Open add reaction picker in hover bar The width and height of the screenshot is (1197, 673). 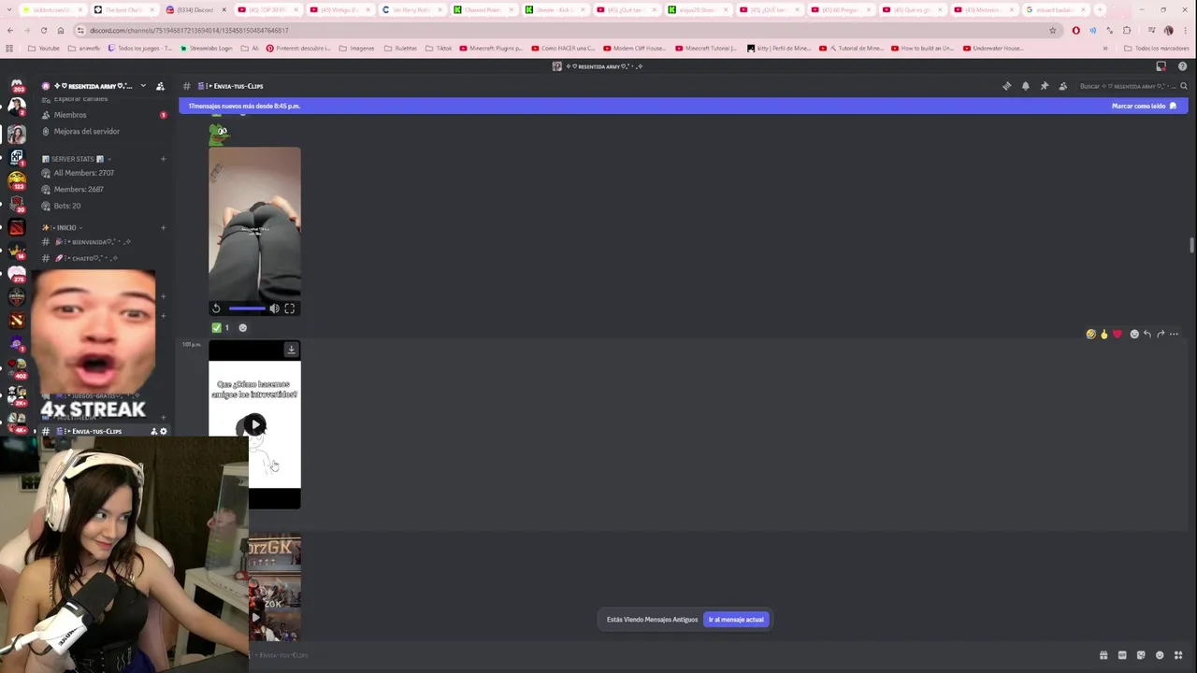coord(1134,334)
